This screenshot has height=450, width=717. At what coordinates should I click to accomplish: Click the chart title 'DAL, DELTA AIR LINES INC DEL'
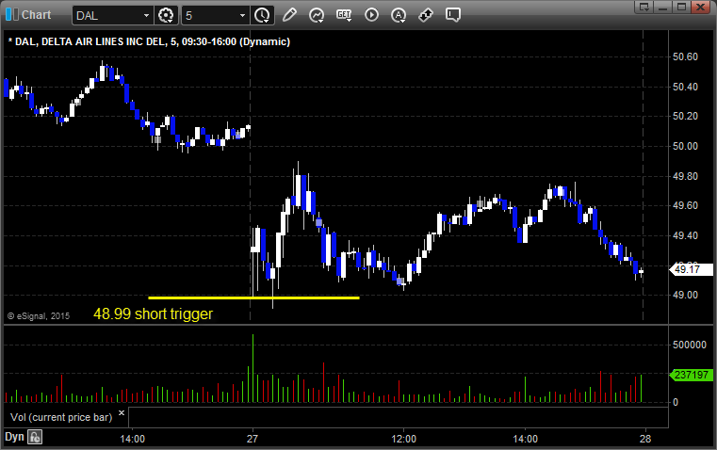point(90,41)
